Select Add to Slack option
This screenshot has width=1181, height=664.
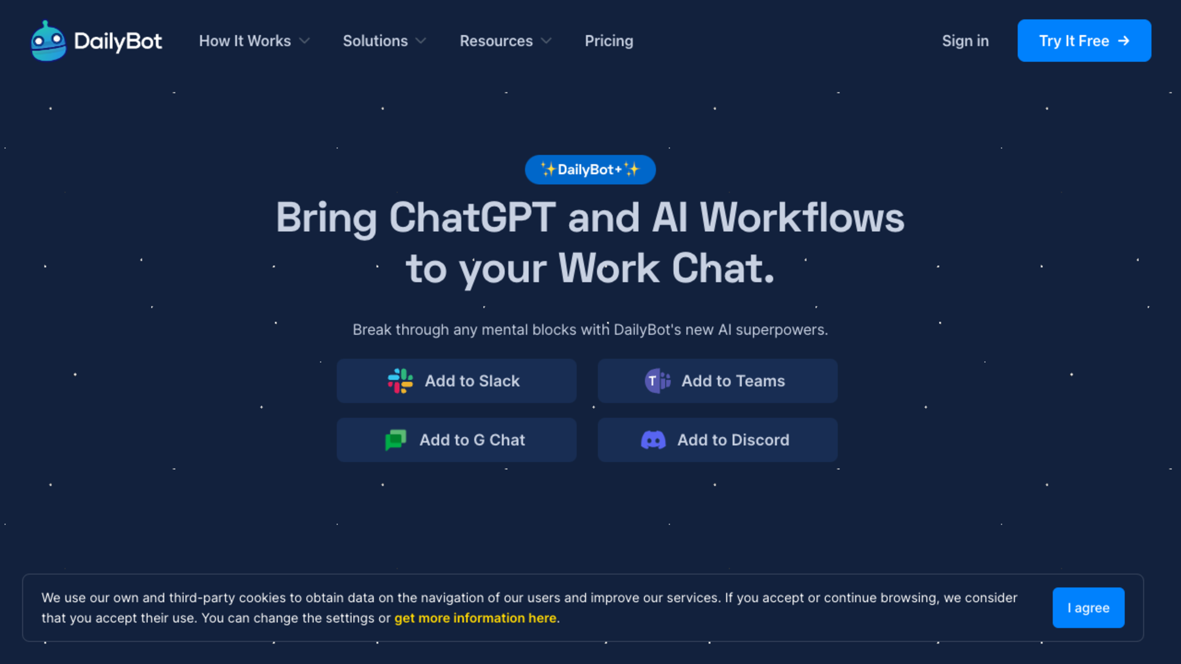(x=457, y=380)
